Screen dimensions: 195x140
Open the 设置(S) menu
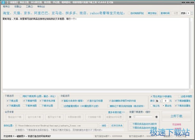click(18, 6)
